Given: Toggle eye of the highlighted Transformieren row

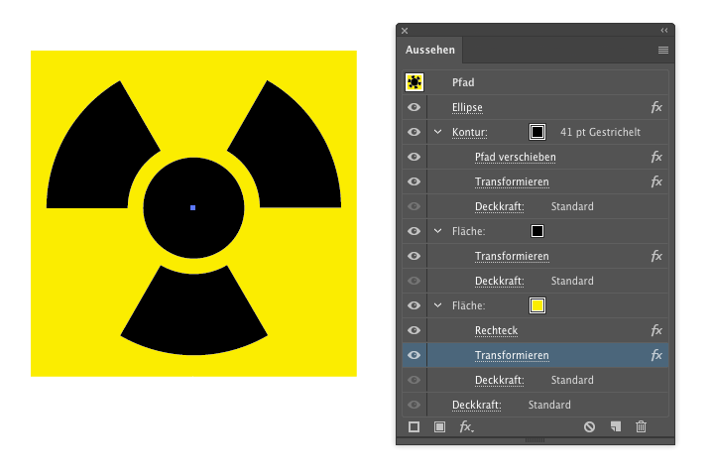Looking at the screenshot, I should [x=414, y=355].
